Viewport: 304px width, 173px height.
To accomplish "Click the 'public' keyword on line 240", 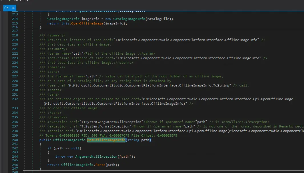I will [x=45, y=140].
